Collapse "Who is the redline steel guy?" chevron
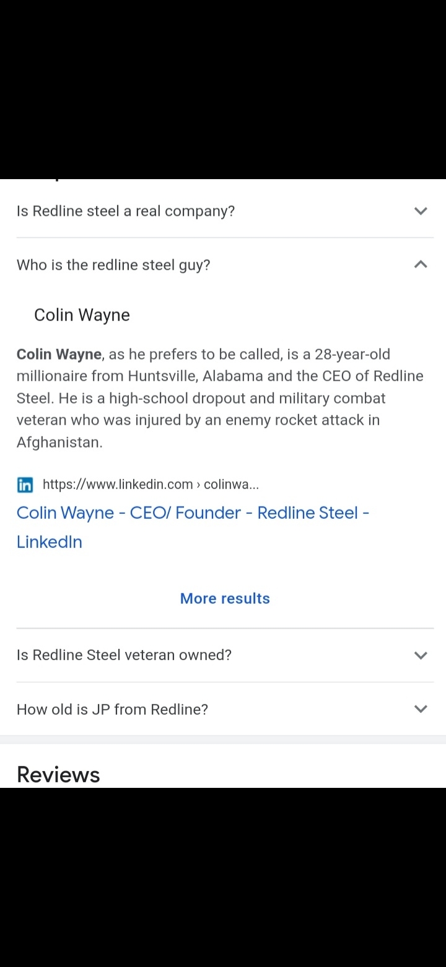 click(x=421, y=265)
